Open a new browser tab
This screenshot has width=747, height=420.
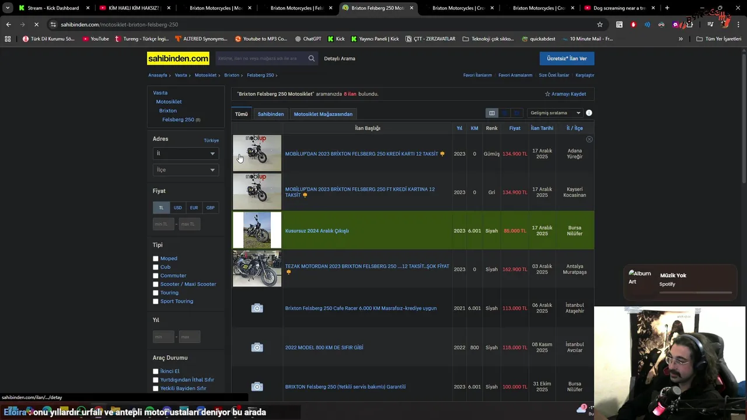click(x=667, y=8)
